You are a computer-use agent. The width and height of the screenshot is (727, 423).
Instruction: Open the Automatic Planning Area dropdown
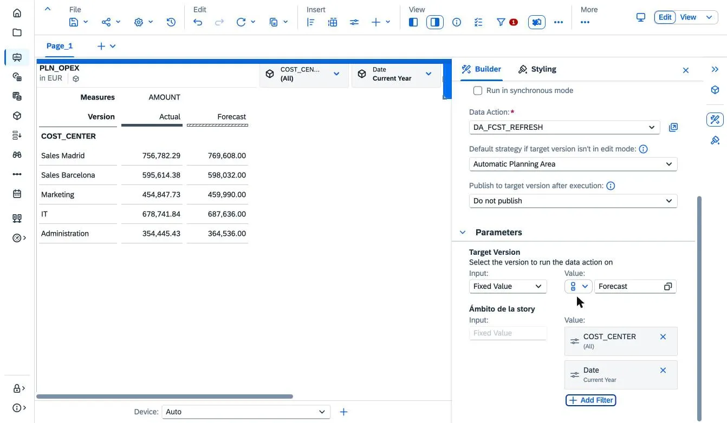(573, 164)
